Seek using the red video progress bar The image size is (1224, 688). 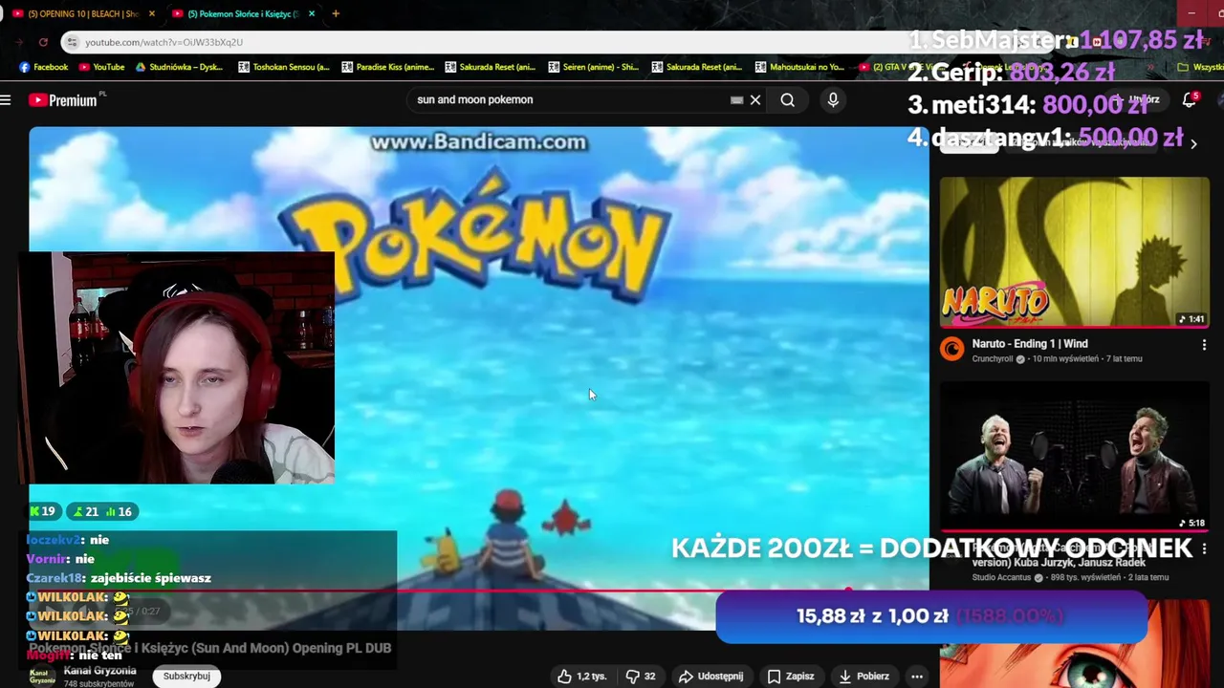478,591
